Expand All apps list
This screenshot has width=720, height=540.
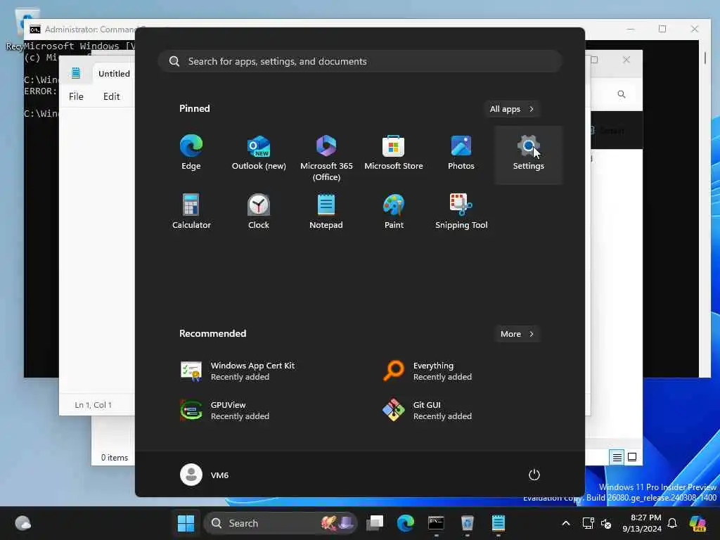512,109
